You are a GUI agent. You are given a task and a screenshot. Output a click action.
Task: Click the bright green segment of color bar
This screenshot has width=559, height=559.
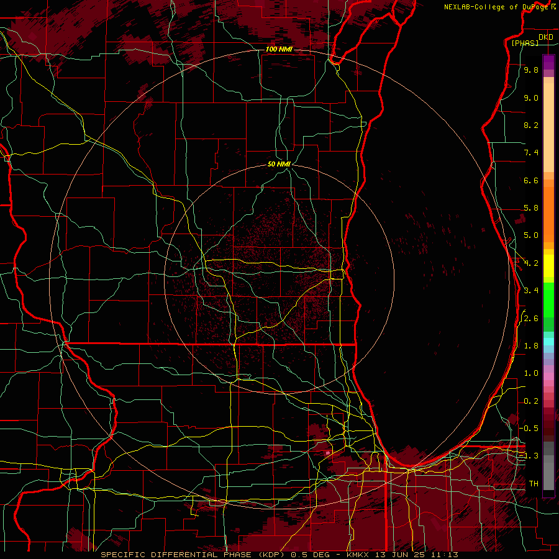click(x=548, y=299)
